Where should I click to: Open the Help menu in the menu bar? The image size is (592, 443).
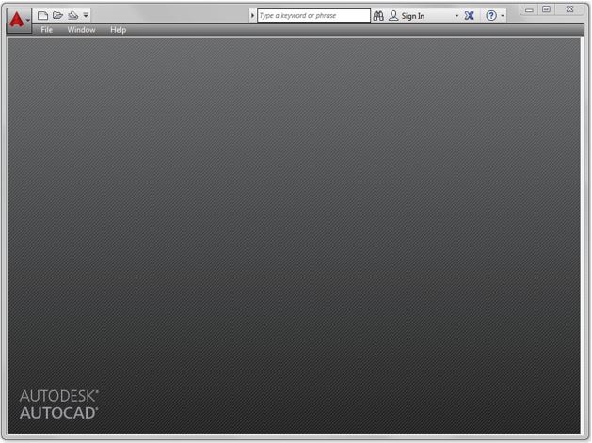tap(118, 30)
